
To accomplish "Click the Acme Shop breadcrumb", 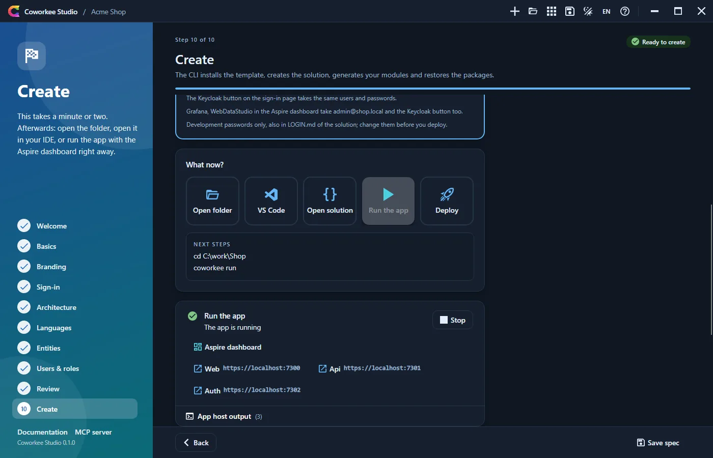I will click(x=108, y=12).
